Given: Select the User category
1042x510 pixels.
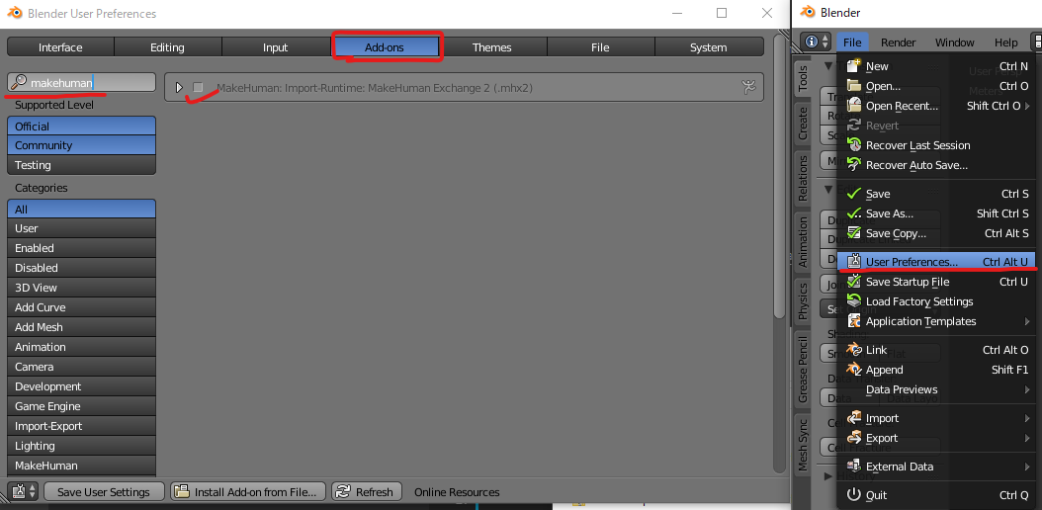Looking at the screenshot, I should tap(82, 228).
